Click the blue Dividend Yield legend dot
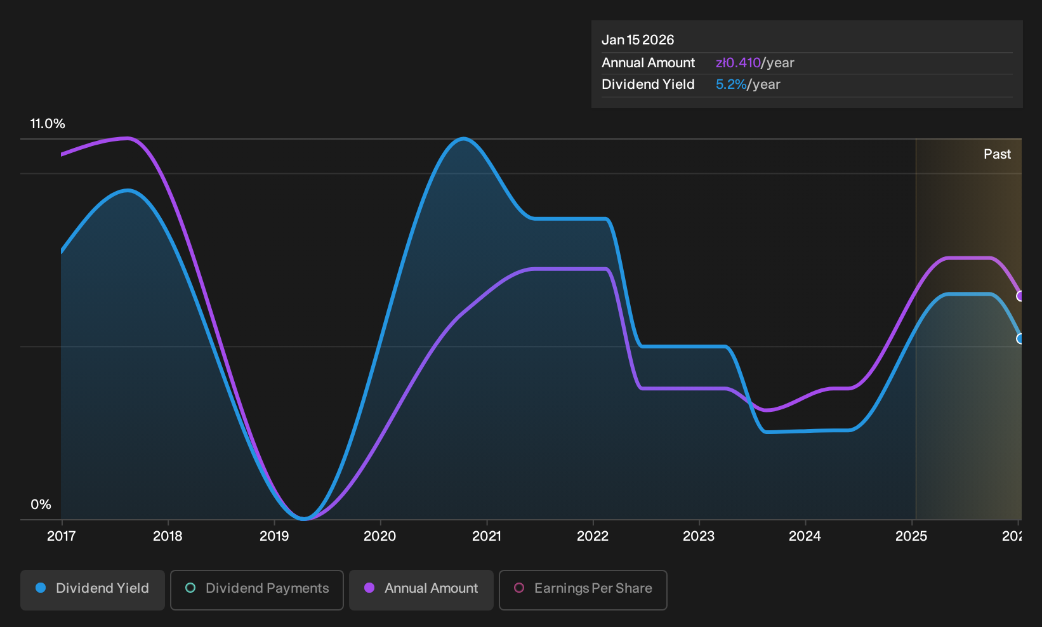1042x627 pixels. pyautogui.click(x=41, y=588)
